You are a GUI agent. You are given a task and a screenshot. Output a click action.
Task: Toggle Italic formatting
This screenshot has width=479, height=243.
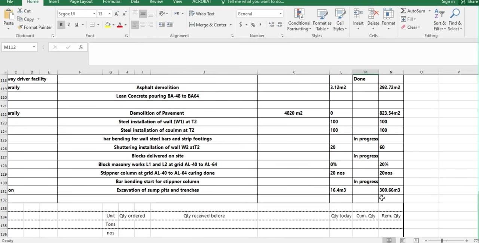click(x=69, y=25)
